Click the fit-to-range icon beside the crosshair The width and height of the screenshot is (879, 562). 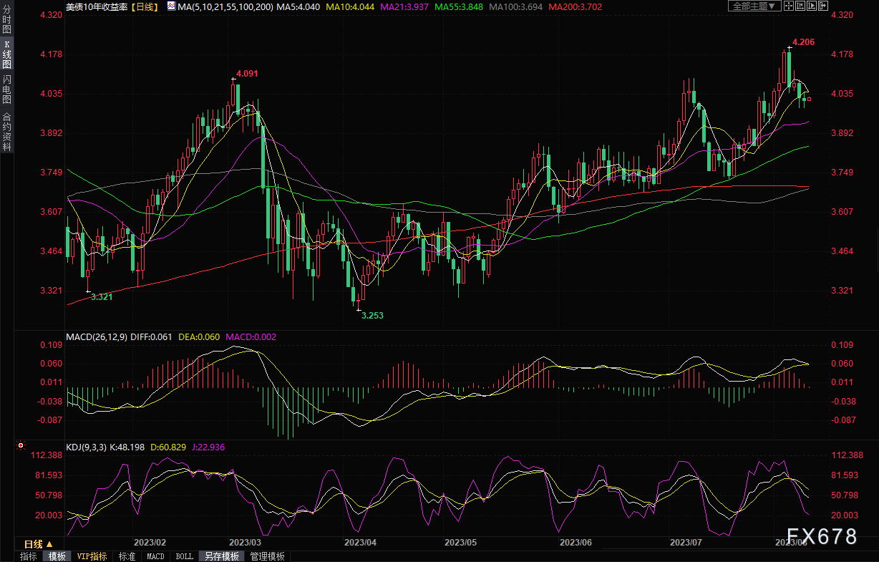[800, 6]
